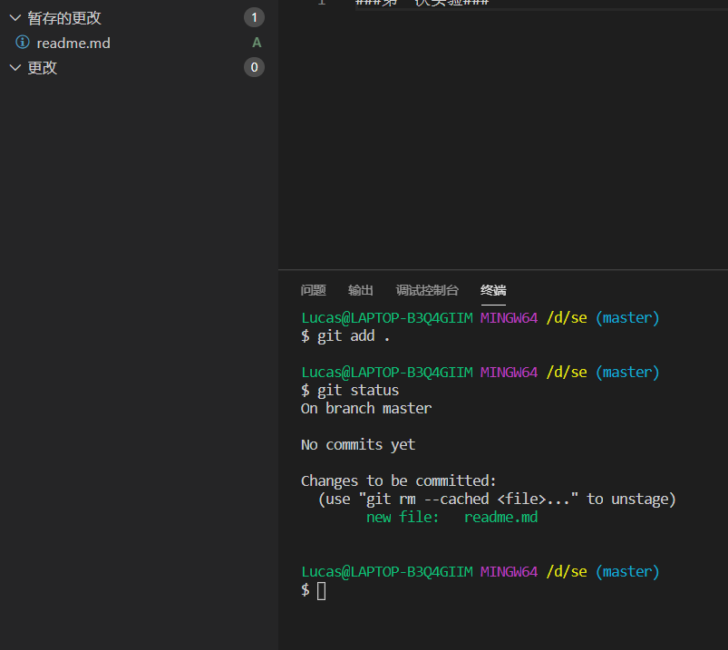Viewport: 728px width, 650px height.
Task: Click the info icon beside readme.md
Action: click(23, 43)
